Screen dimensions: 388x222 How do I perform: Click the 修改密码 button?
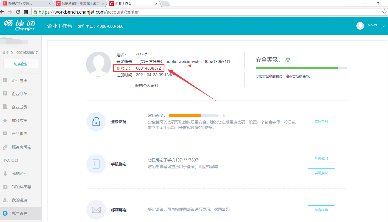pyautogui.click(x=321, y=122)
